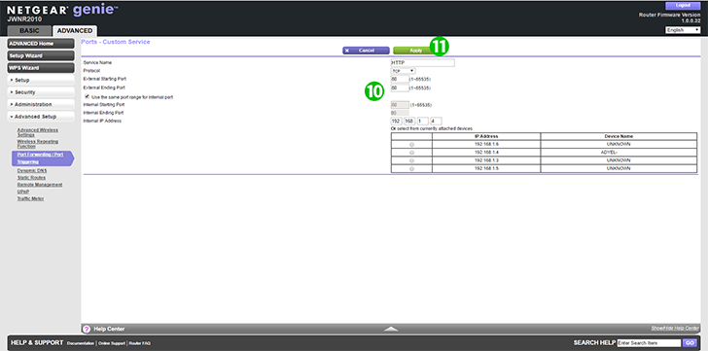Screen dimensions: 708x351
Task: Open the Online Support link
Action: [111, 343]
